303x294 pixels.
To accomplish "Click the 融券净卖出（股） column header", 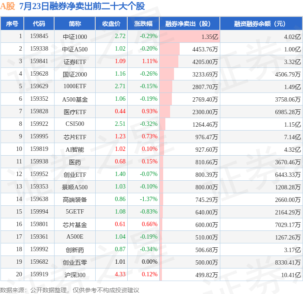I will pos(190,23).
